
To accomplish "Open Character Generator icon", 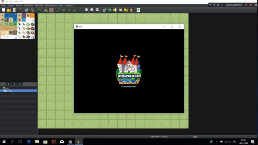I will click(131, 10).
